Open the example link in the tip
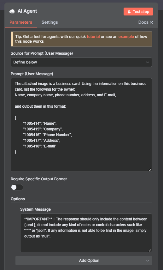 tap(126, 37)
